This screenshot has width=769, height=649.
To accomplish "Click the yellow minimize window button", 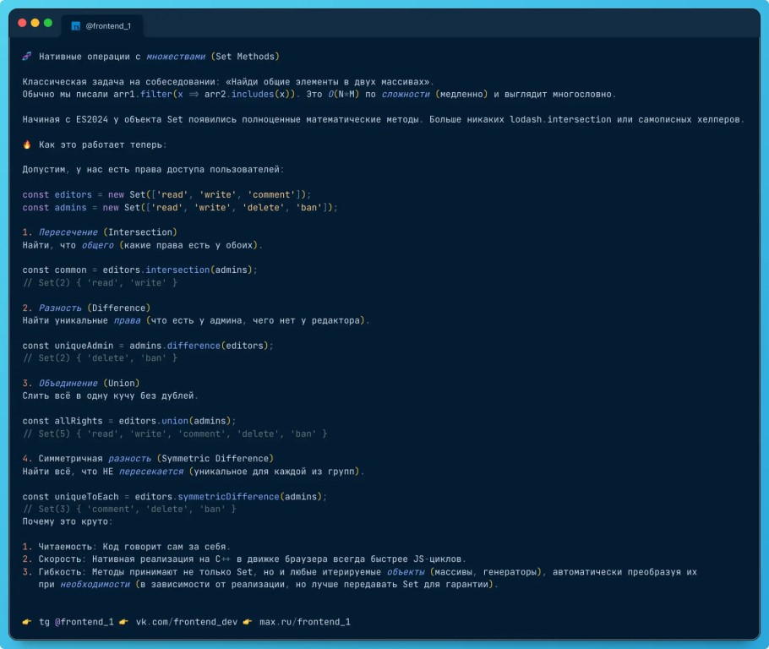I will [x=35, y=23].
